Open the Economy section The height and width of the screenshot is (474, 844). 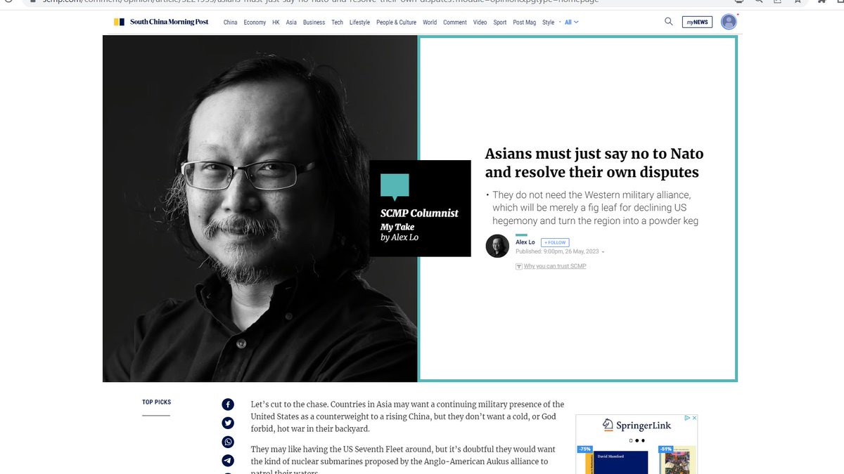tap(255, 22)
